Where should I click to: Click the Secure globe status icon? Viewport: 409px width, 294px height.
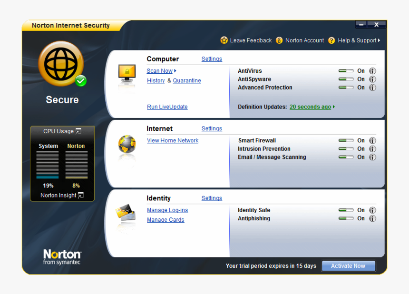[x=61, y=63]
